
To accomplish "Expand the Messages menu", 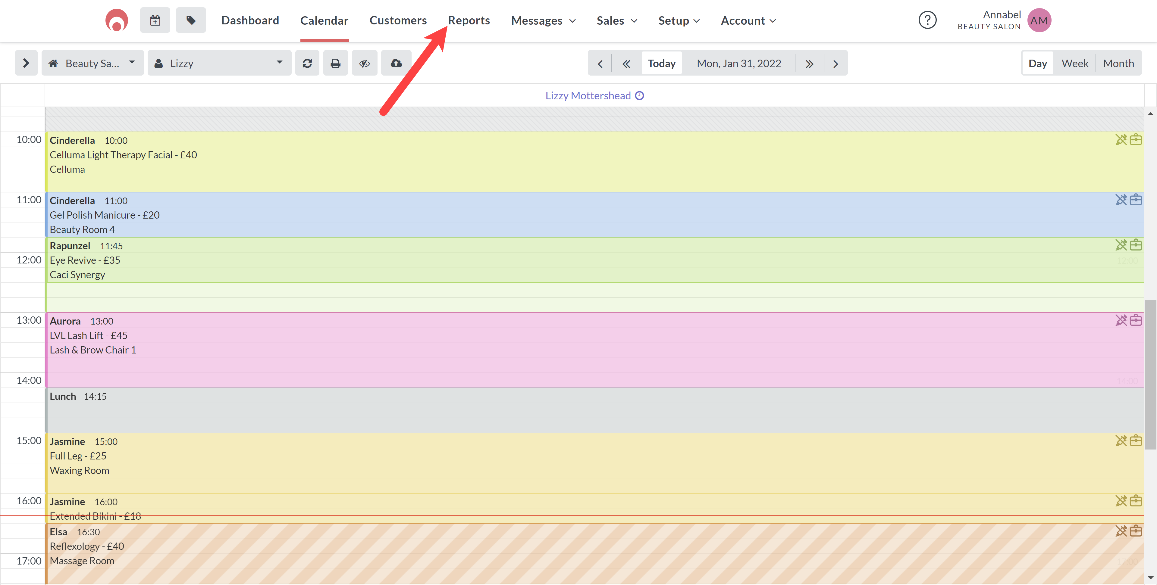I will pyautogui.click(x=543, y=21).
